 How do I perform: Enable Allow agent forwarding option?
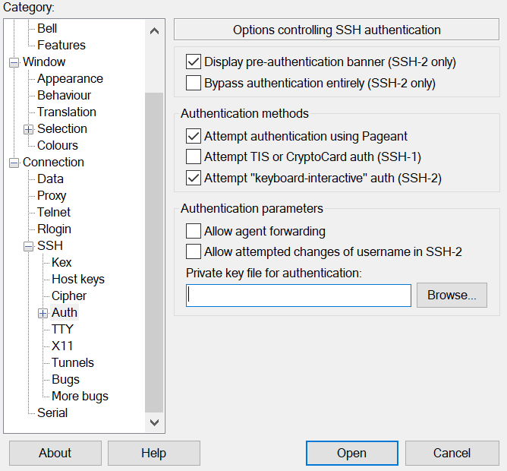[194, 231]
